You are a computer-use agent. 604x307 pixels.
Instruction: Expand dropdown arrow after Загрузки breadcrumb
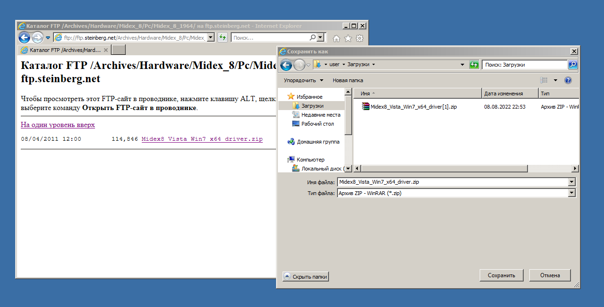point(373,64)
